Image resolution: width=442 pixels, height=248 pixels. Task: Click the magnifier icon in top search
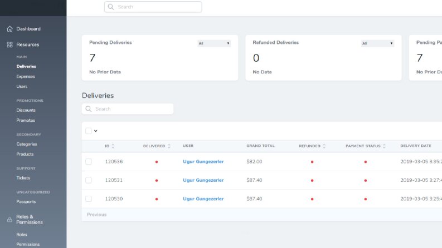[111, 7]
